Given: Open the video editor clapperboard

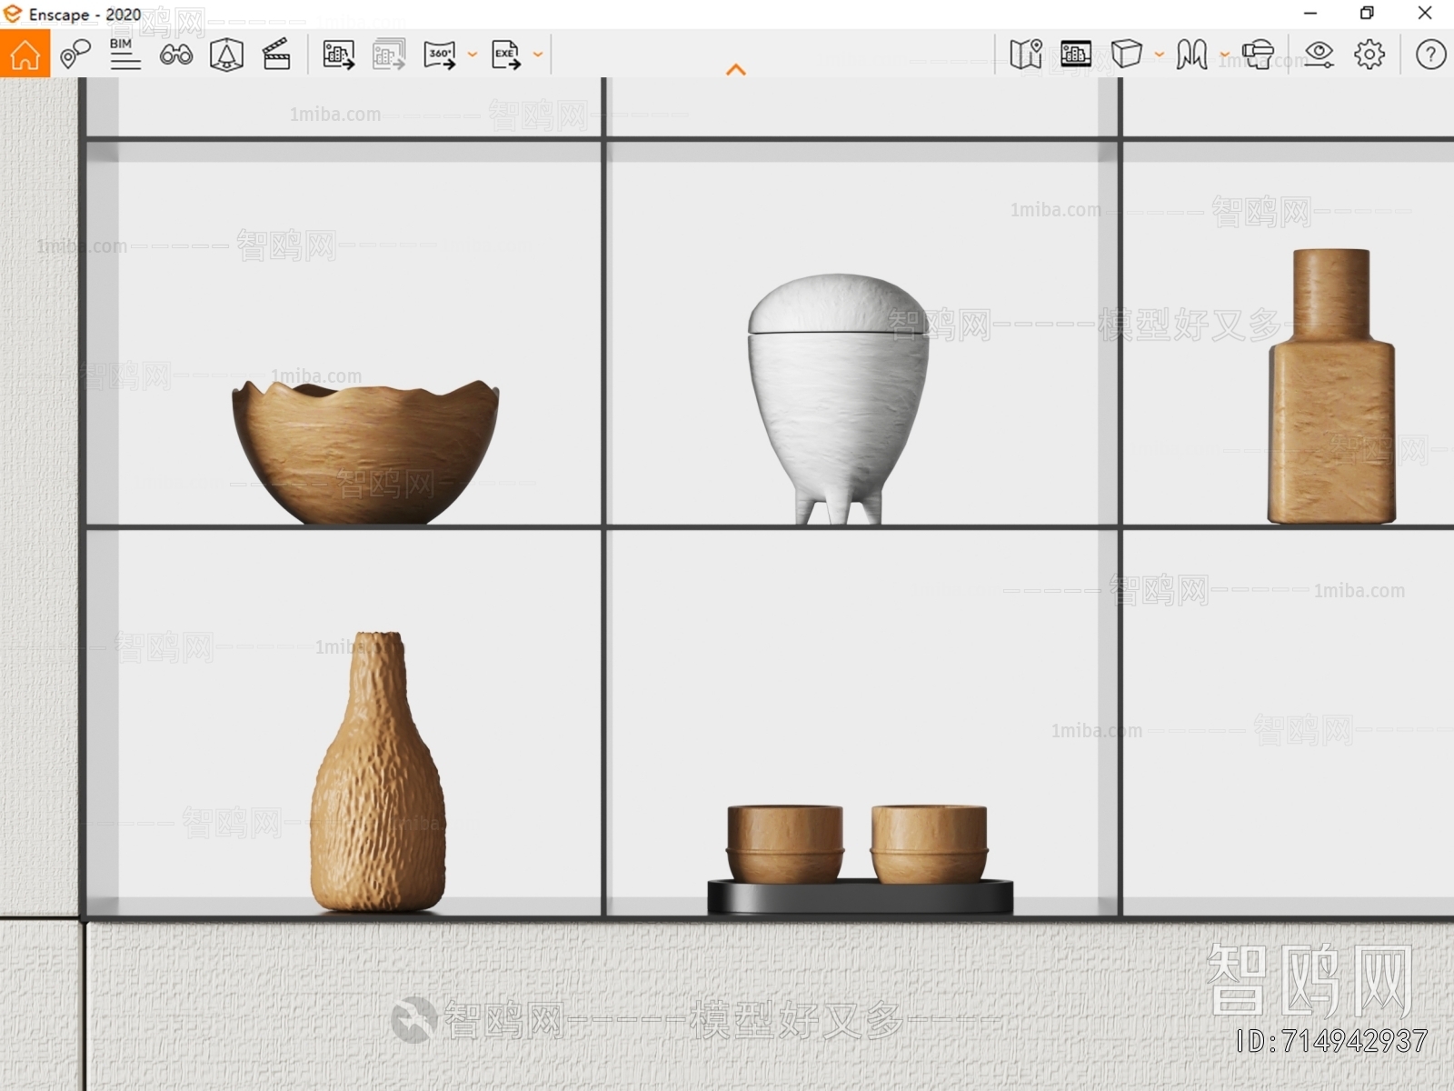Looking at the screenshot, I should pyautogui.click(x=276, y=55).
